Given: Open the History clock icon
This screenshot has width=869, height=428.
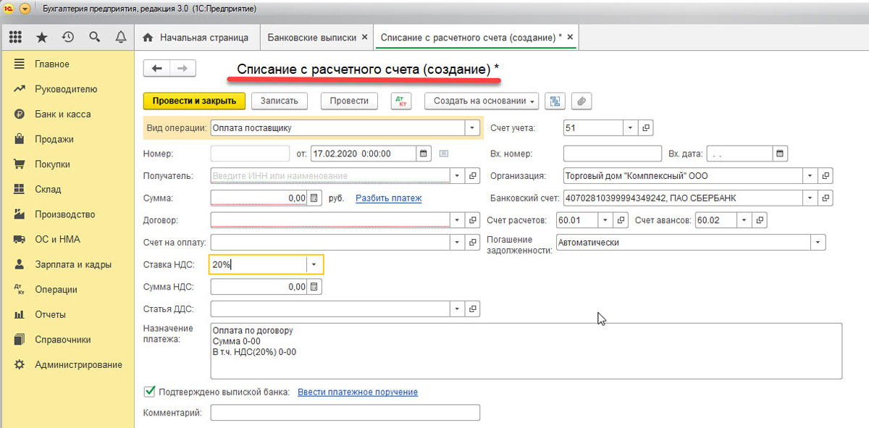Looking at the screenshot, I should click(68, 37).
